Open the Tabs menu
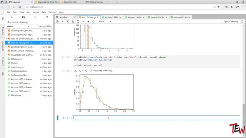The image size is (246, 138). tap(44, 12)
